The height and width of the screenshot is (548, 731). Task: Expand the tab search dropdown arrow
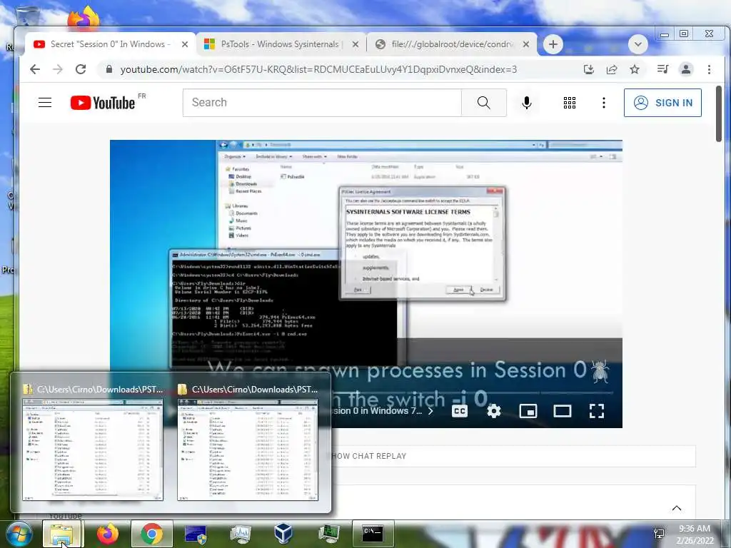pyautogui.click(x=637, y=45)
